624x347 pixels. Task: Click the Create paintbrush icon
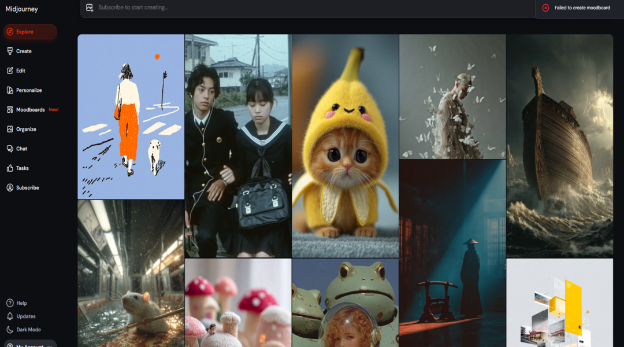[x=10, y=51]
